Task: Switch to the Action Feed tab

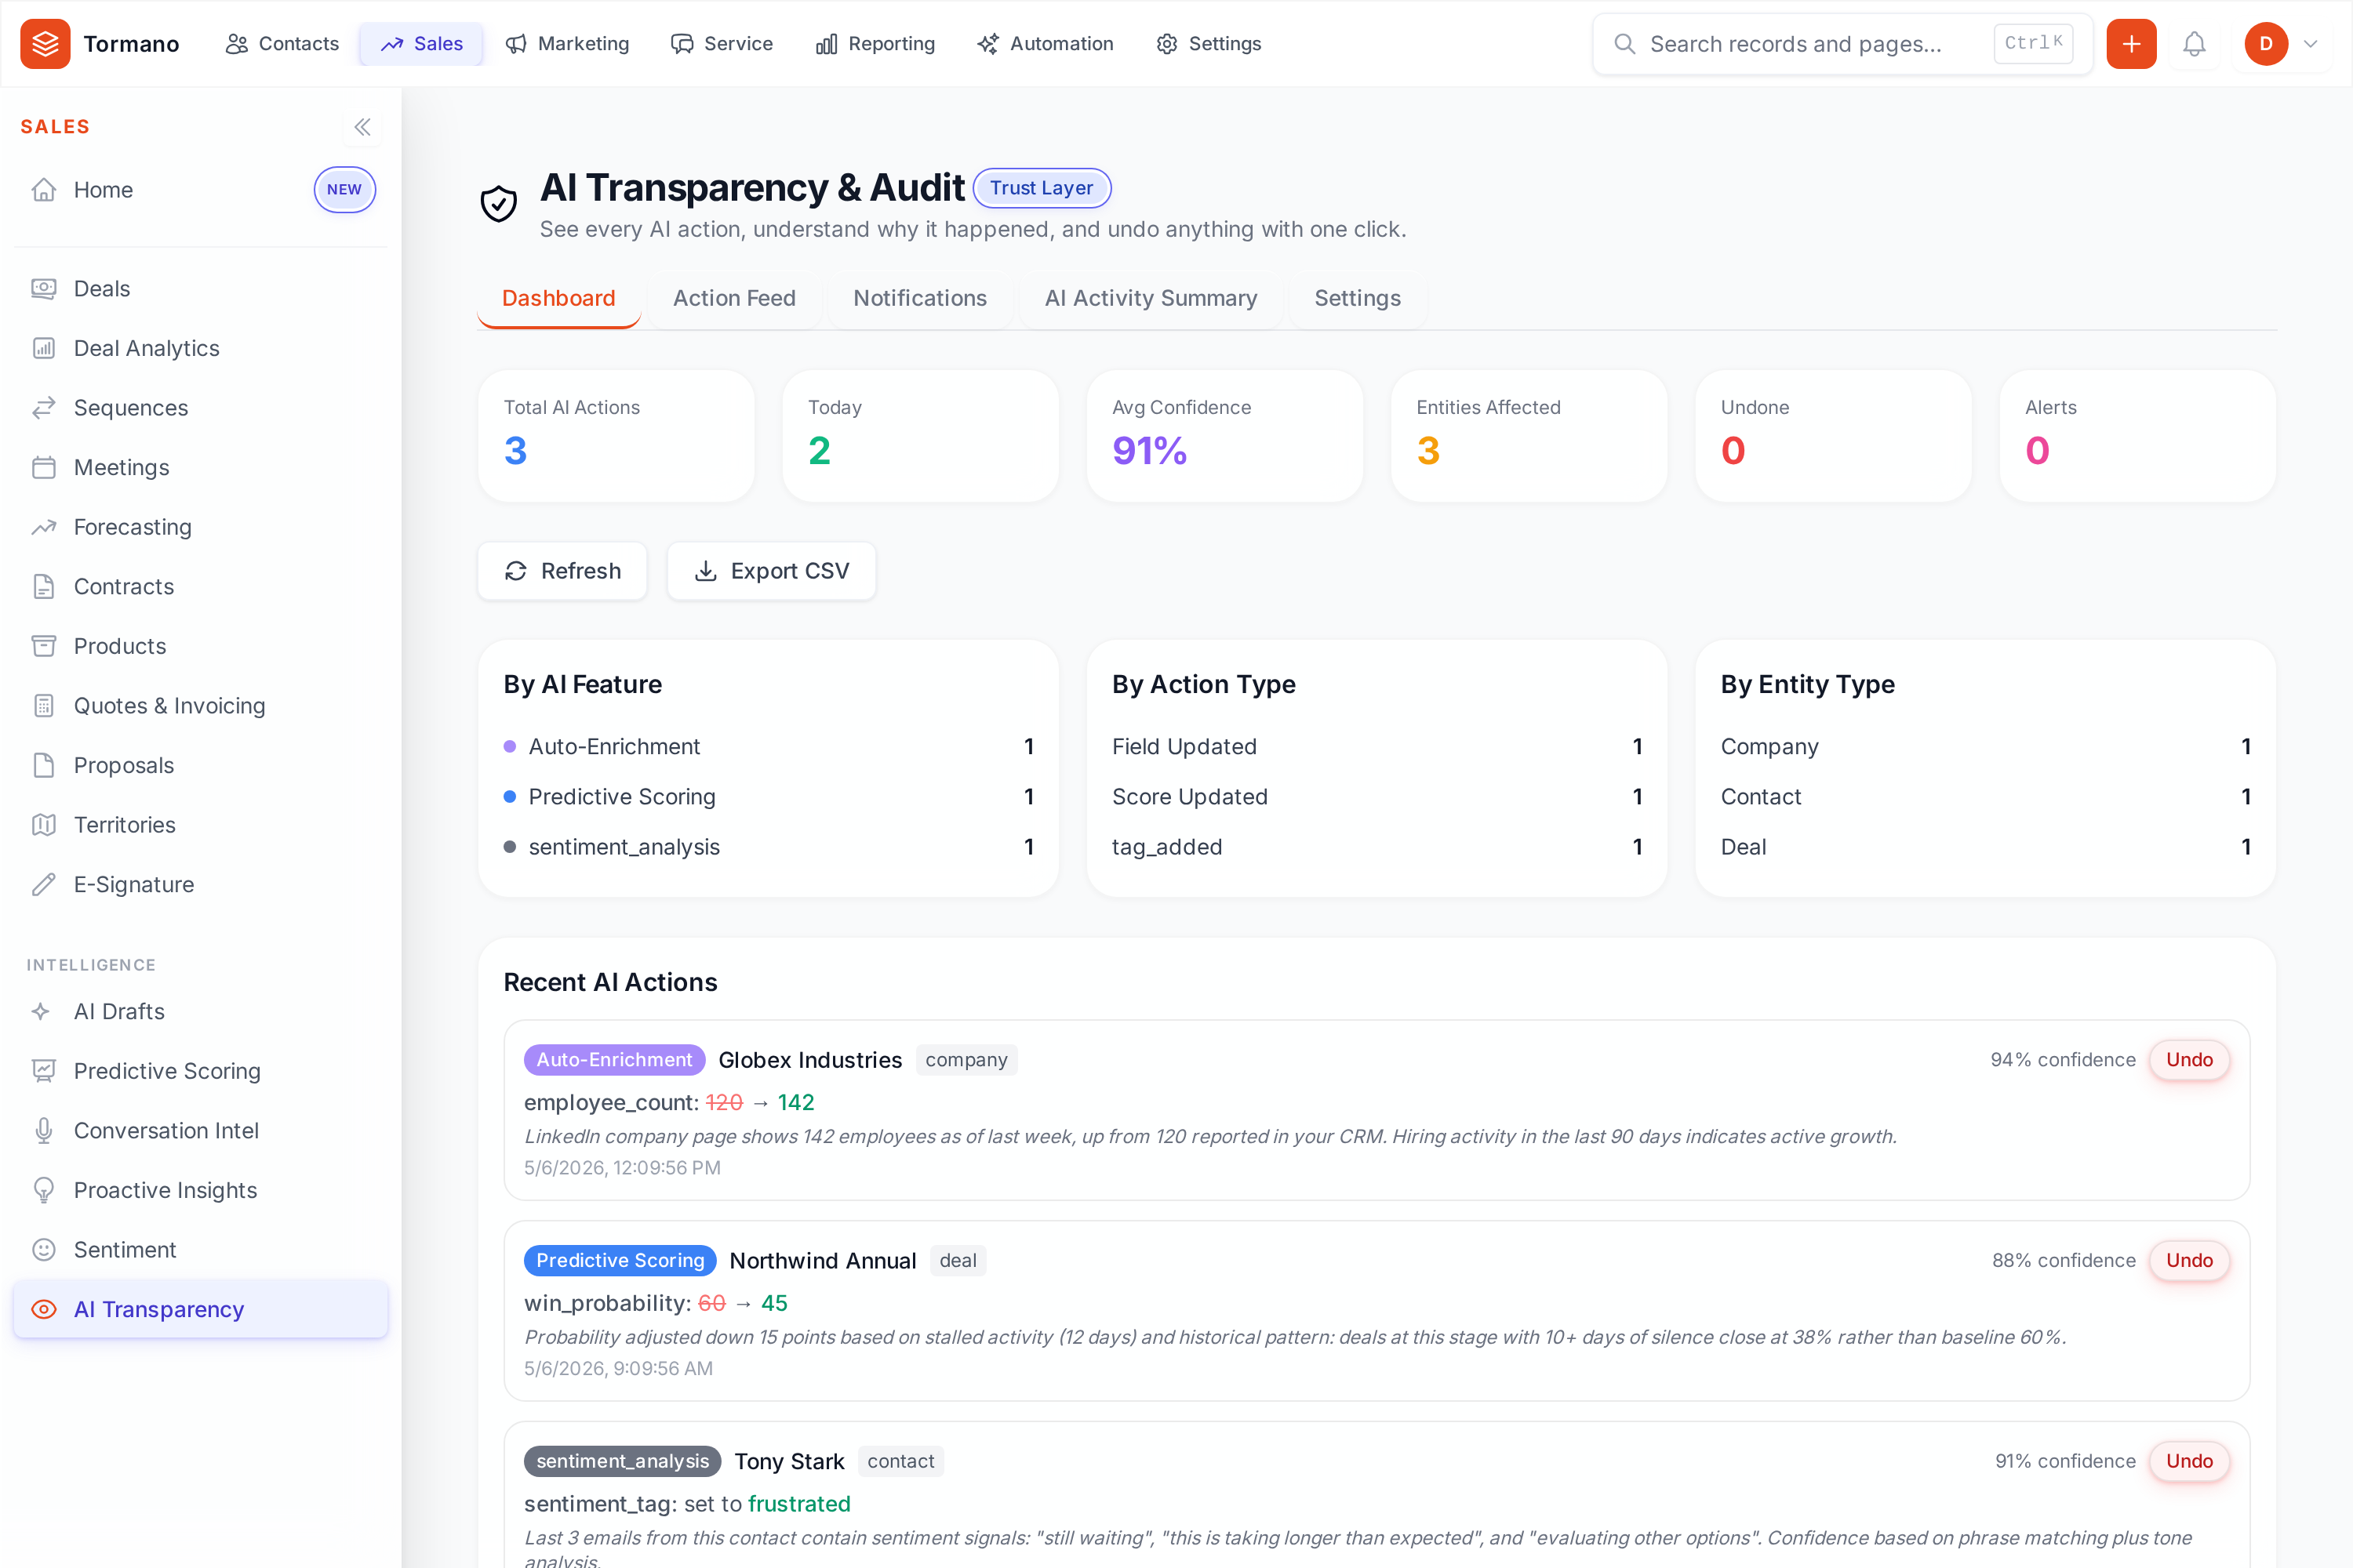Action: (x=734, y=298)
